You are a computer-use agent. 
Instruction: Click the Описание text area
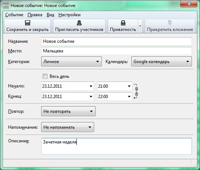click(x=117, y=146)
